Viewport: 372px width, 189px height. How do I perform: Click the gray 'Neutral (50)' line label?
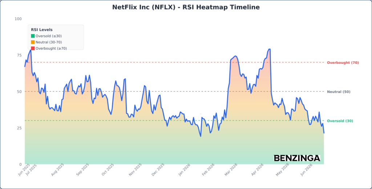coord(339,92)
